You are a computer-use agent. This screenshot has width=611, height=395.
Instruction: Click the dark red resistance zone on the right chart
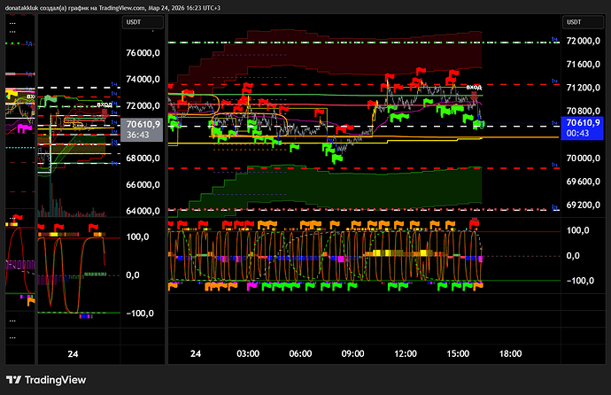click(354, 49)
